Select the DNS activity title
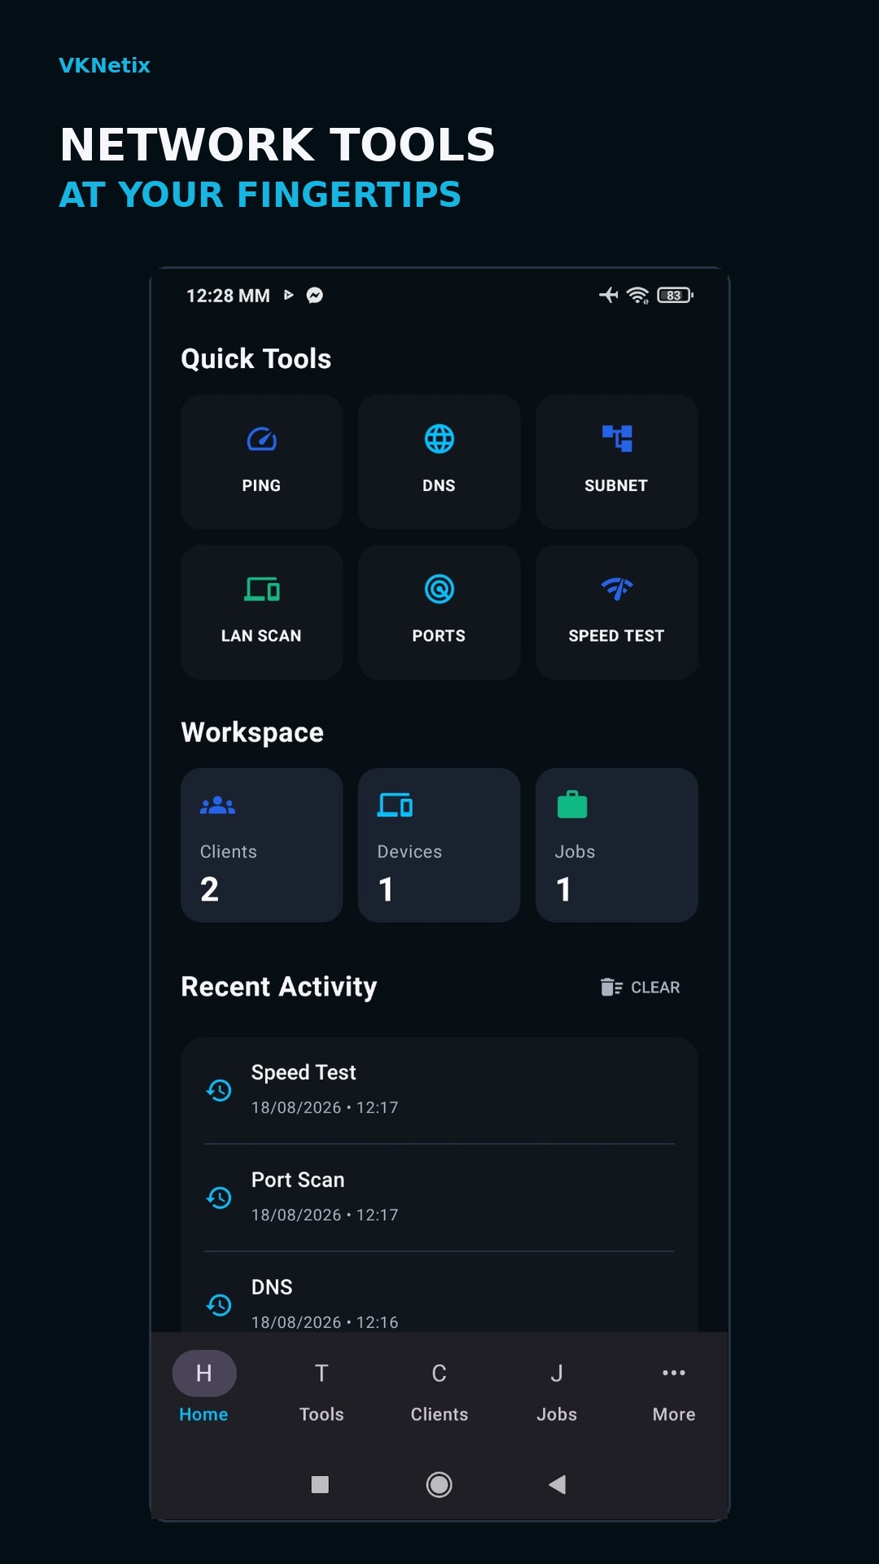The image size is (879, 1564). click(x=272, y=1287)
